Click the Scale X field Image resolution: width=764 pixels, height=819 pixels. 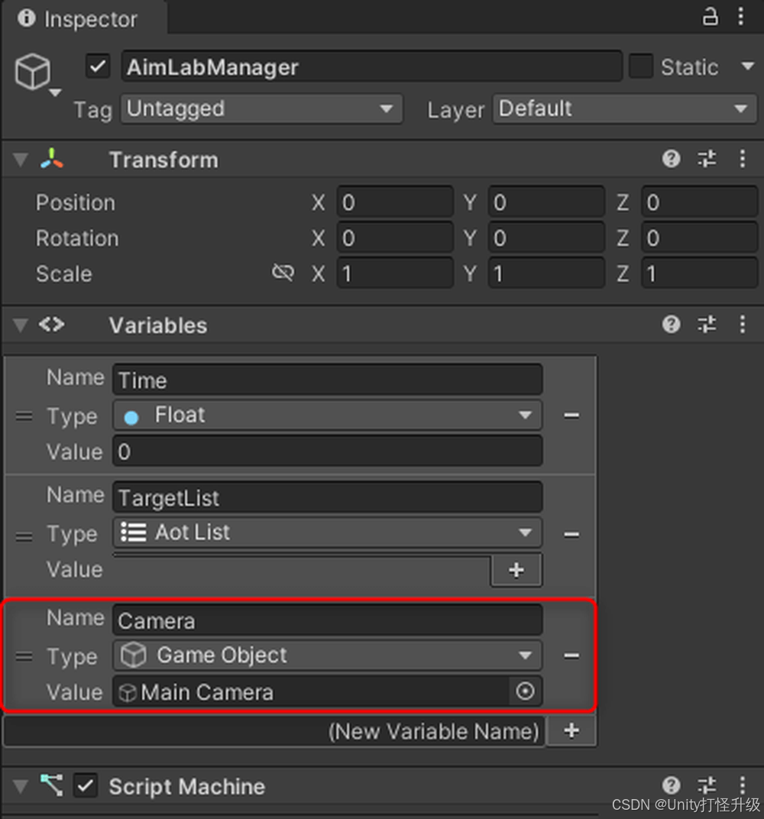click(x=395, y=274)
